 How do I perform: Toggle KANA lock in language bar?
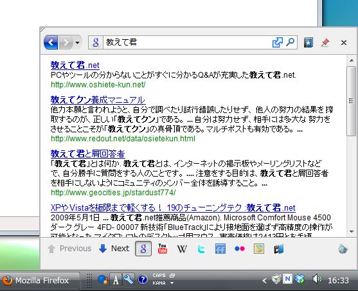(159, 283)
